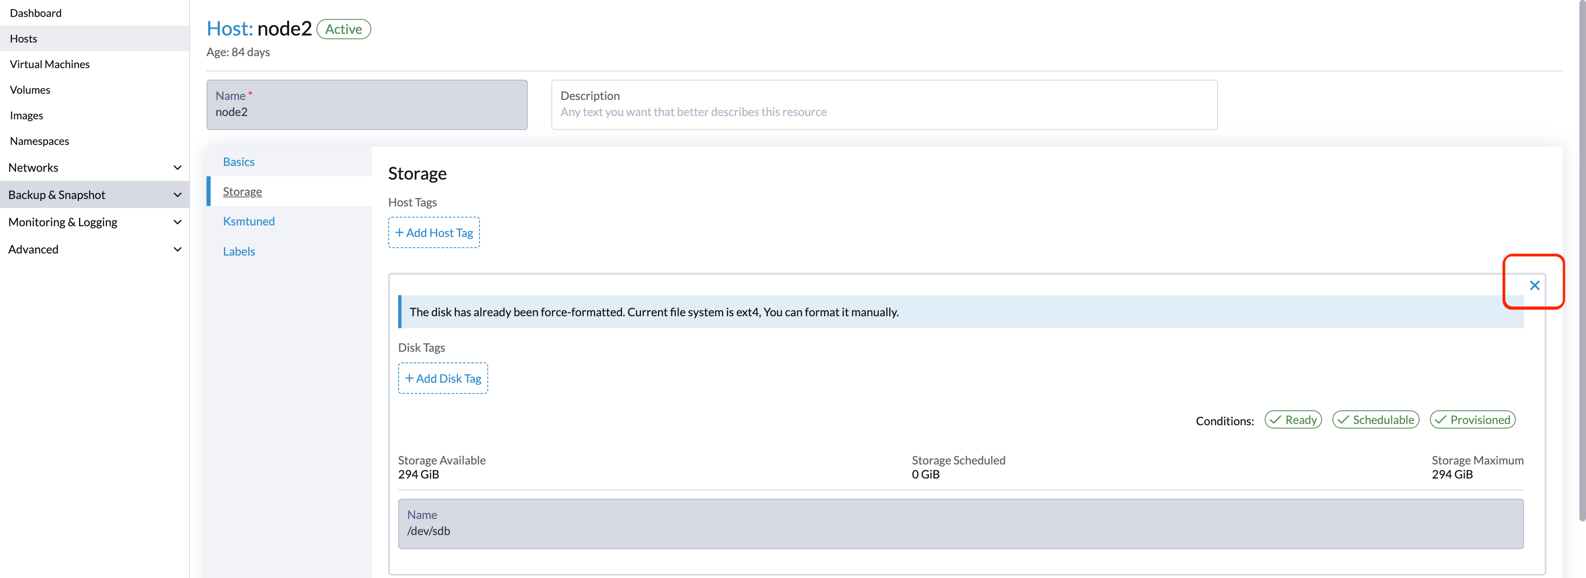Remove the disk with the X icon
The width and height of the screenshot is (1586, 578).
pyautogui.click(x=1534, y=285)
